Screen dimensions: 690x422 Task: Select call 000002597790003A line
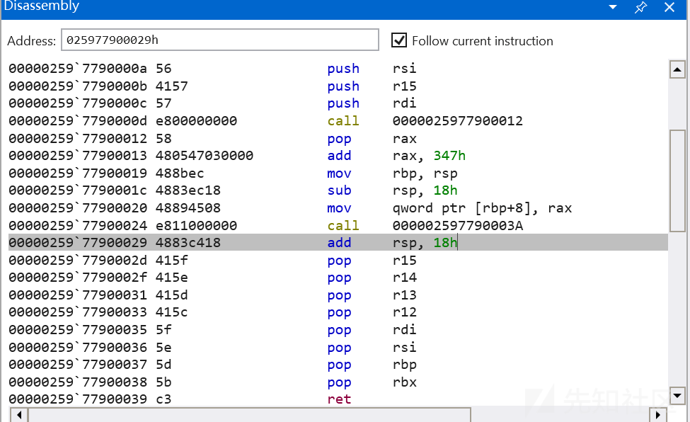point(338,225)
